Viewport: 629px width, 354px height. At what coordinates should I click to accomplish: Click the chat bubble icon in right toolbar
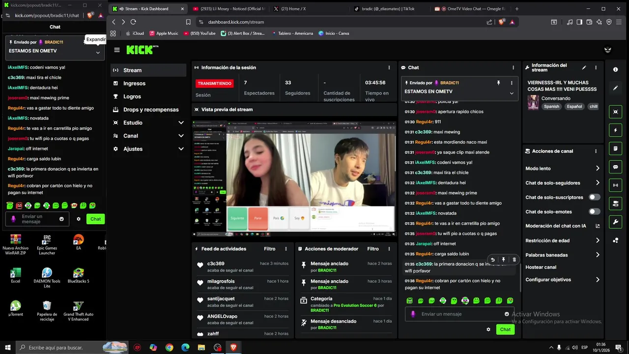[615, 167]
